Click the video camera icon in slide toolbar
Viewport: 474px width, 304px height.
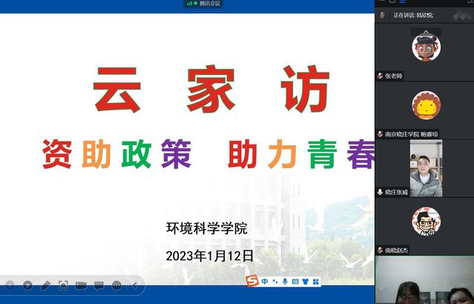tap(81, 285)
